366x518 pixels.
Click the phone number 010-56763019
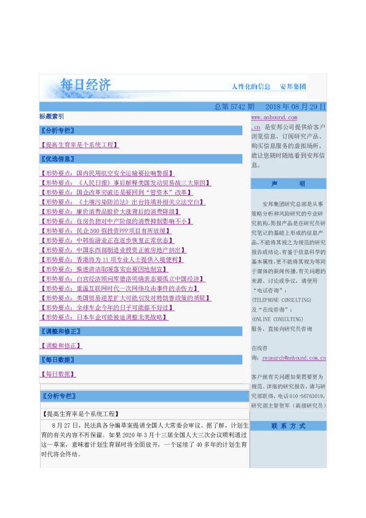(x=306, y=396)
